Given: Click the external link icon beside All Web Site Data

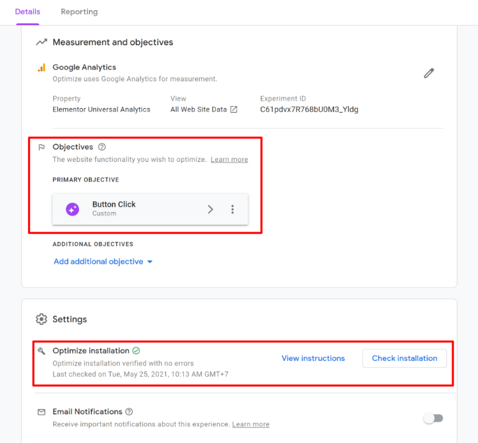Looking at the screenshot, I should (x=234, y=109).
